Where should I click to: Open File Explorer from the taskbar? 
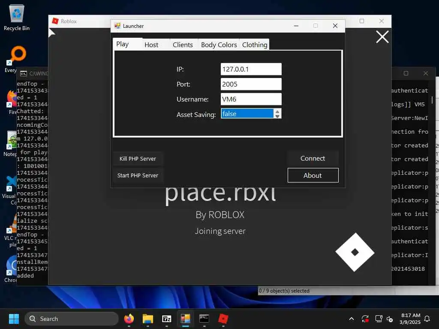tap(148, 319)
